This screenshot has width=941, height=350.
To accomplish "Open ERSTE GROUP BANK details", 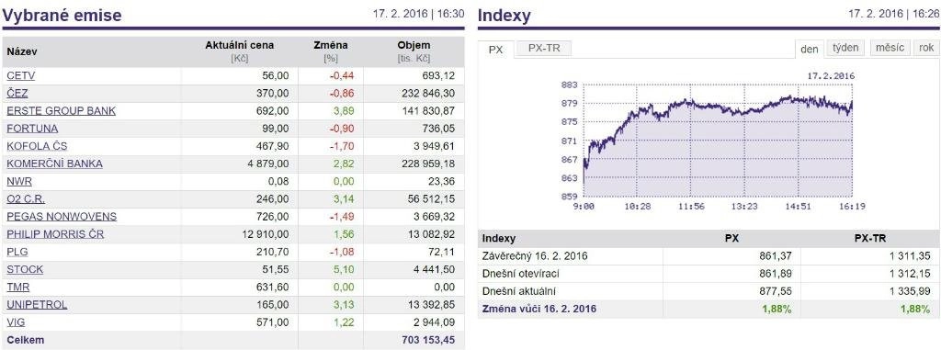I will coord(62,111).
